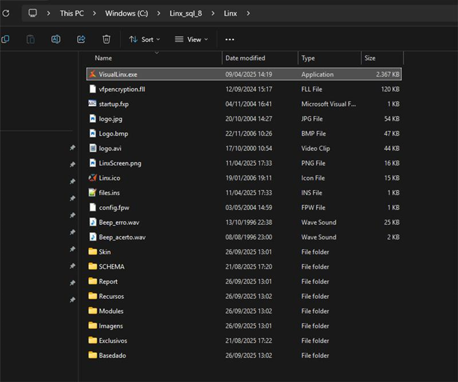The height and width of the screenshot is (382, 458).
Task: Click the Refresh icon in address bar
Action: pos(6,13)
